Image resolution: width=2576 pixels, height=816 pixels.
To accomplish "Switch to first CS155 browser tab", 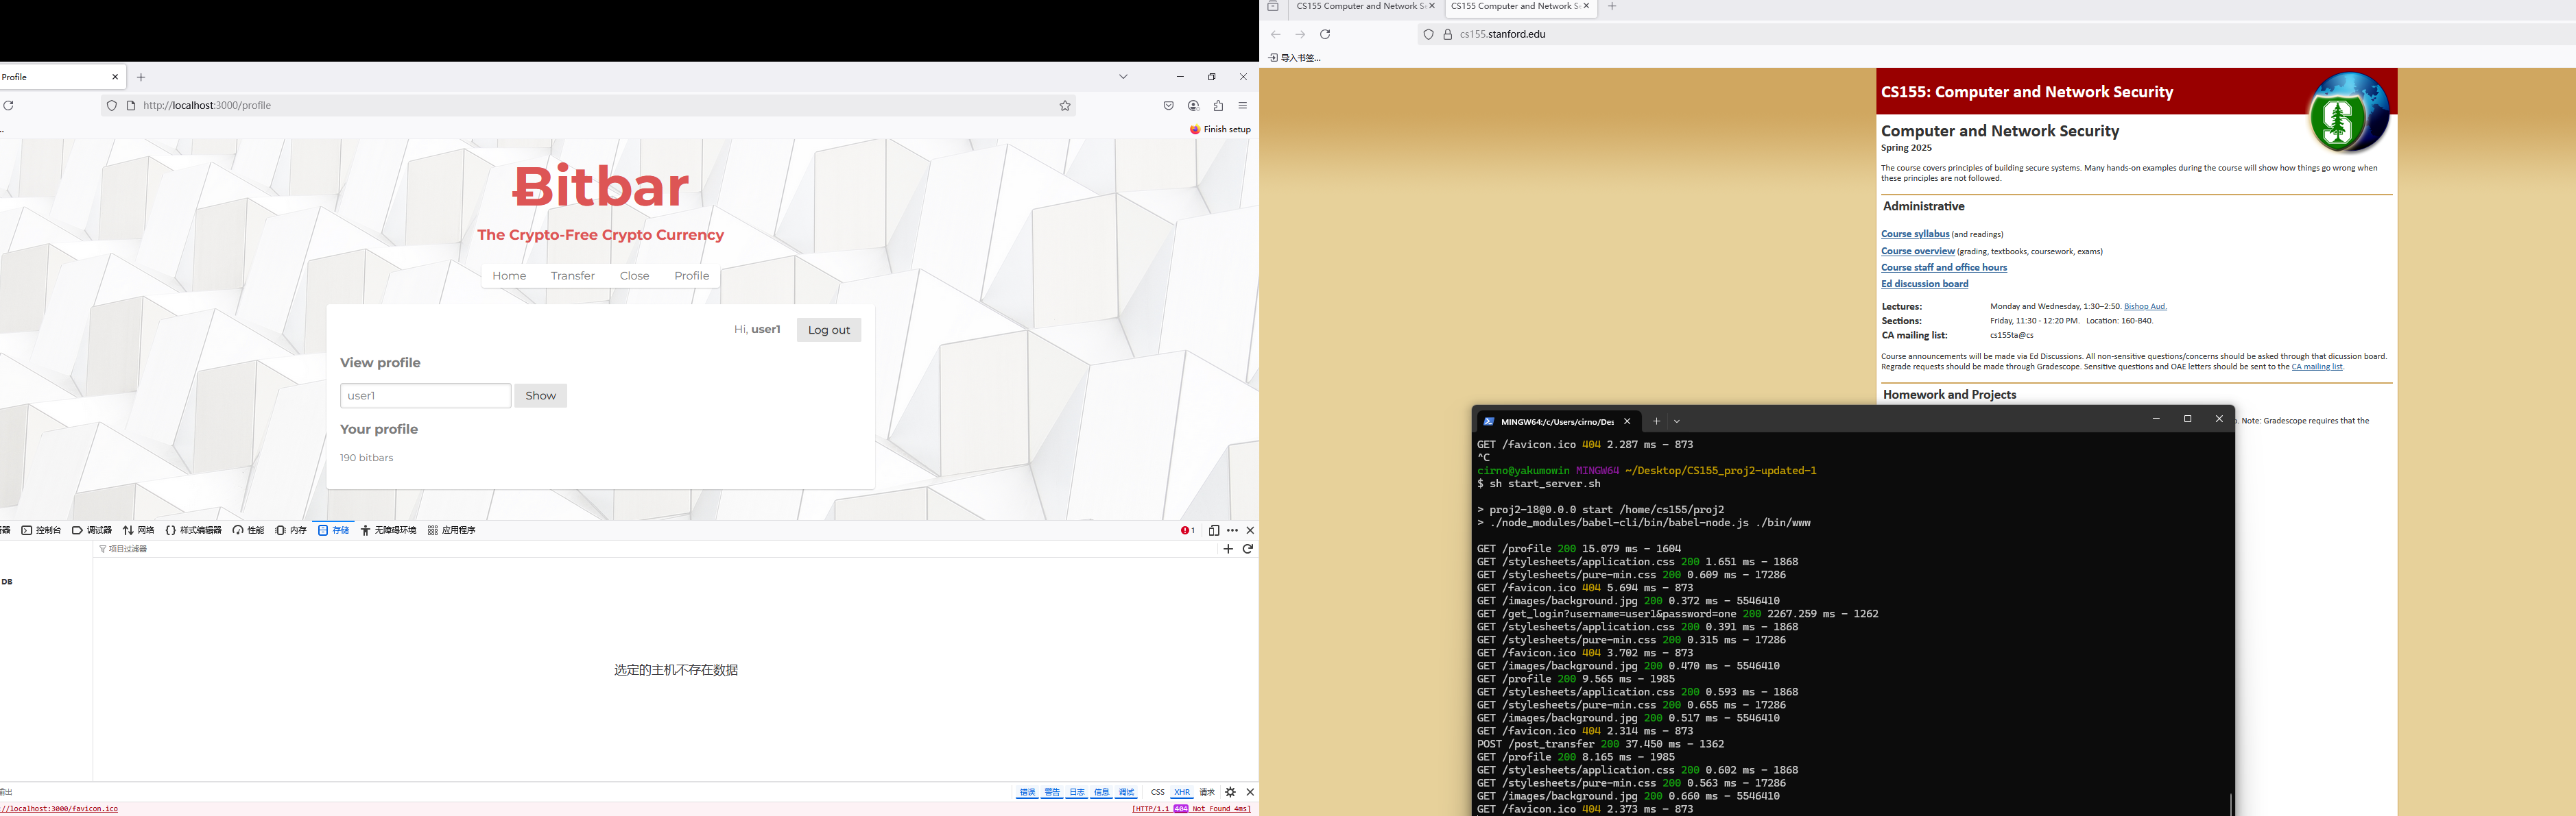I will [x=1360, y=7].
